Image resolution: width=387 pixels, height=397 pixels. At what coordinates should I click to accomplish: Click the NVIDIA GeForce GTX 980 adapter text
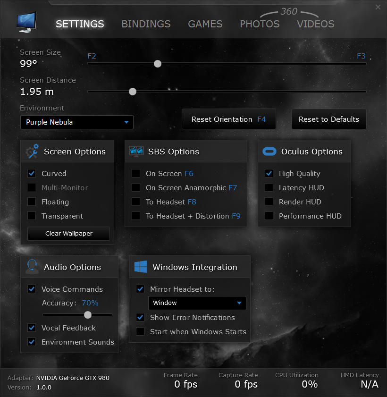coord(73,378)
